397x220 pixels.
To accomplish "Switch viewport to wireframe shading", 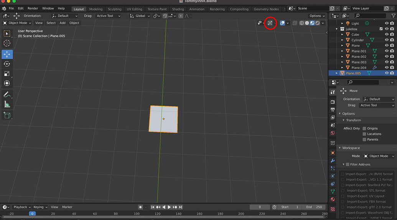I will click(301, 23).
